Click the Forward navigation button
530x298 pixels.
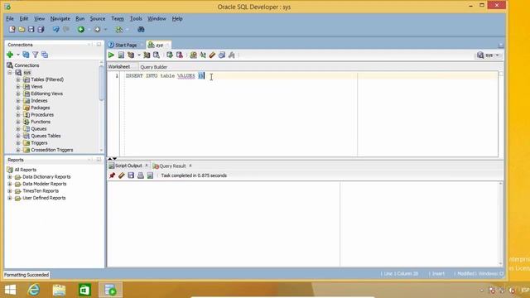point(97,30)
